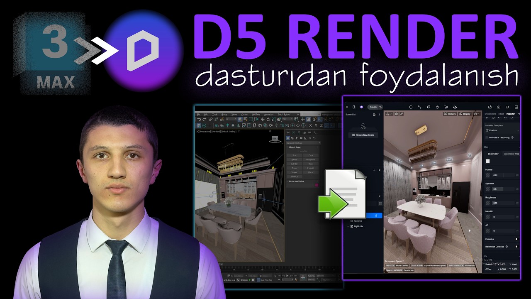Click the Box primitive button in 3ds Max
531x299 pixels.
coord(294,155)
